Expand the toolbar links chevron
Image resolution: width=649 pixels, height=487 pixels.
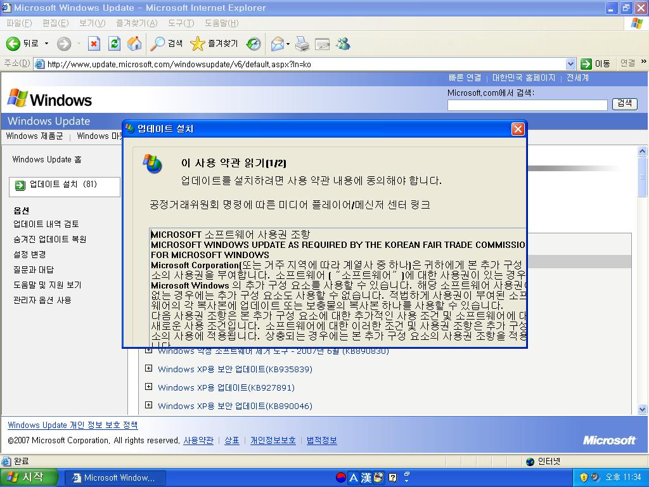click(x=643, y=62)
